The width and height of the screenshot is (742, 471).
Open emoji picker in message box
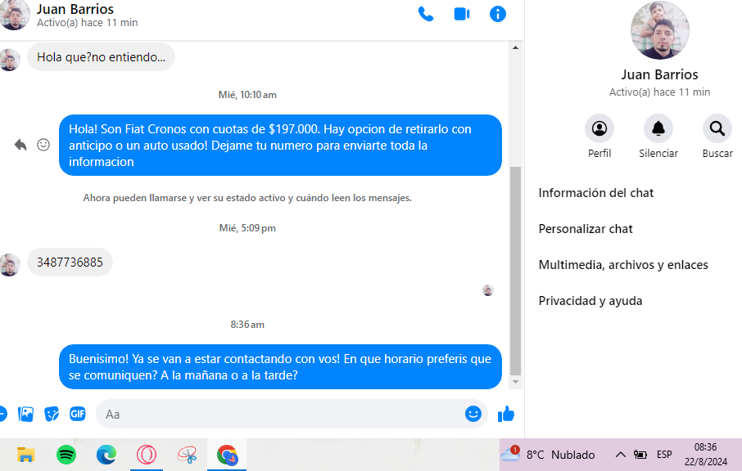click(x=473, y=414)
